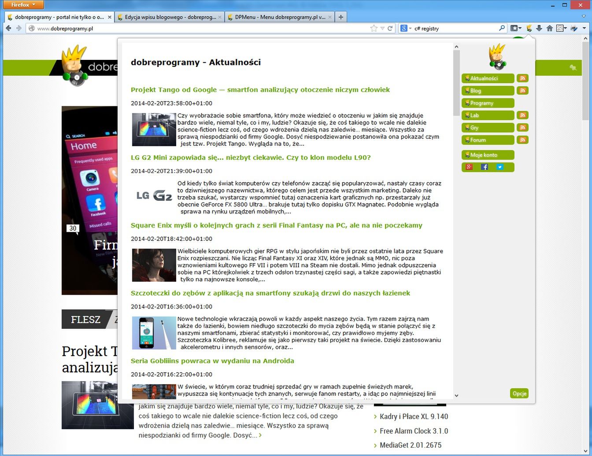592x456 pixels.
Task: Go back to previous page
Action: pos(8,28)
